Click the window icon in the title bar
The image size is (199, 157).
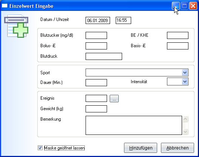coord(5,6)
